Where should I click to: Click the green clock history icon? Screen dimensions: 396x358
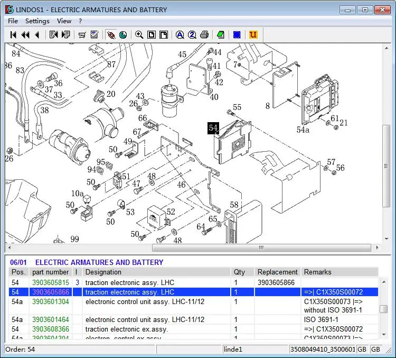123,35
